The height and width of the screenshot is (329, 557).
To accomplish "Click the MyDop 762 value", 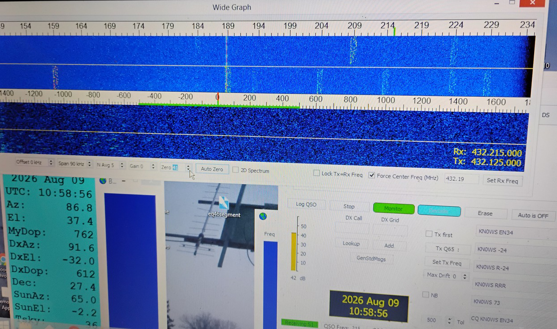I will click(x=84, y=234).
